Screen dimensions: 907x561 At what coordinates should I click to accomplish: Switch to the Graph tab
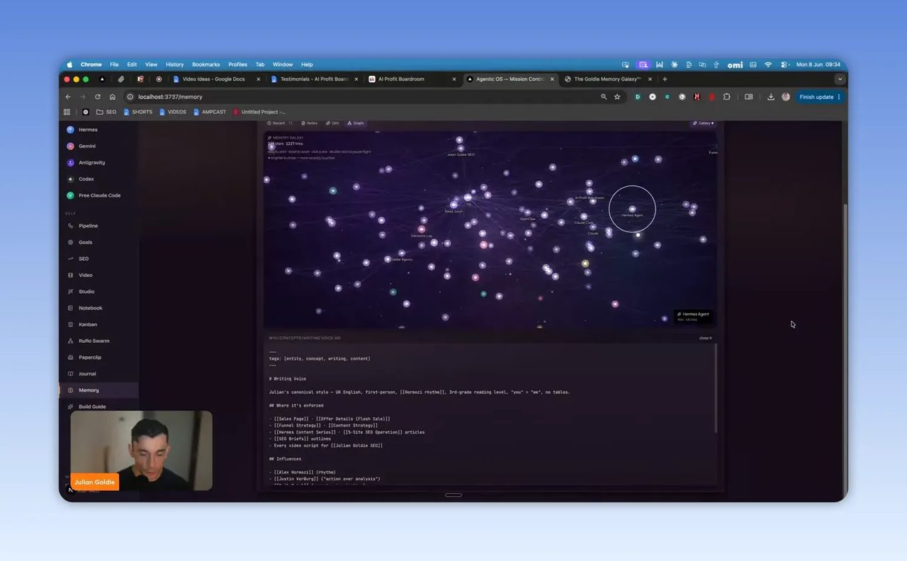tap(355, 123)
